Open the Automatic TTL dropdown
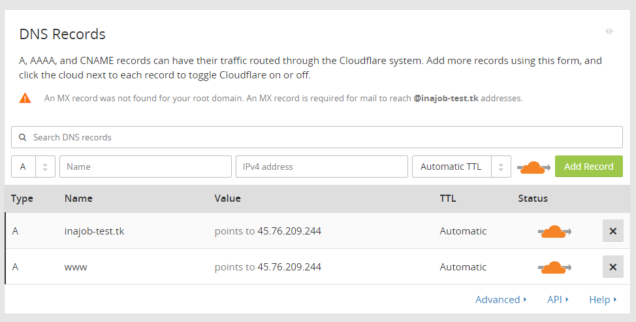 (461, 167)
